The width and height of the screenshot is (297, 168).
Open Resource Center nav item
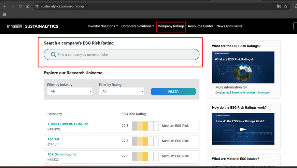click(200, 26)
